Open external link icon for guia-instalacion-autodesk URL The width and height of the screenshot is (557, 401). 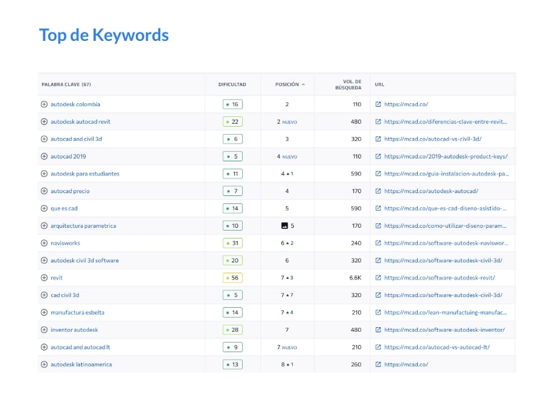click(x=379, y=174)
